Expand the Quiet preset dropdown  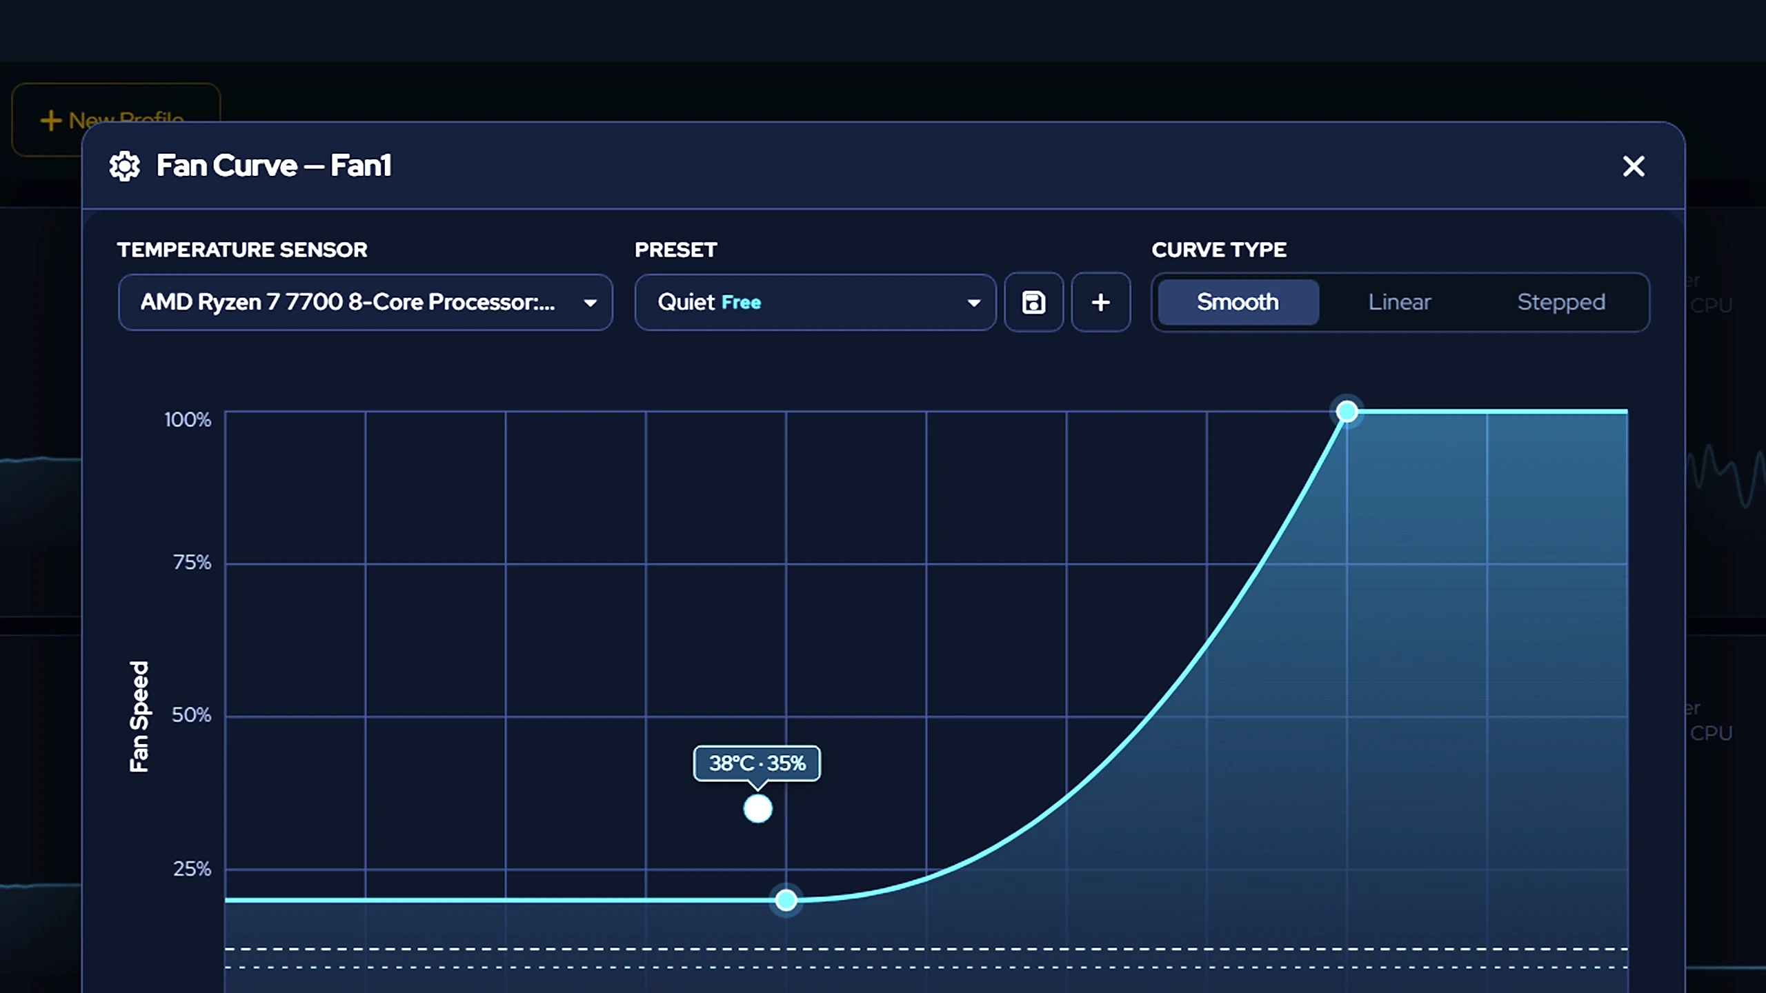pos(815,302)
